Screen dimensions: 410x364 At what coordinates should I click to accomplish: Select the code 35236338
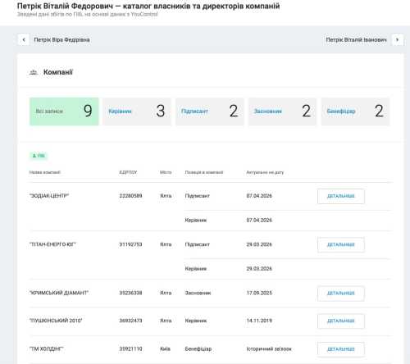point(130,293)
